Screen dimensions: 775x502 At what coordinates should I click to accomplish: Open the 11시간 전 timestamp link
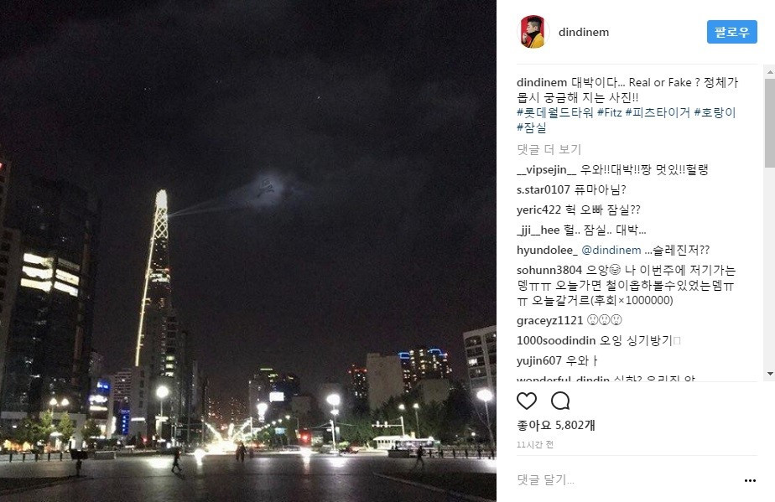(x=535, y=445)
